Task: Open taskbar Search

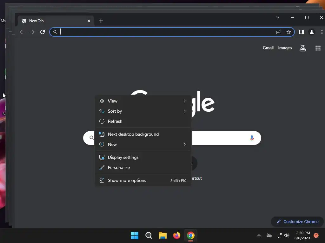Action: (149, 235)
